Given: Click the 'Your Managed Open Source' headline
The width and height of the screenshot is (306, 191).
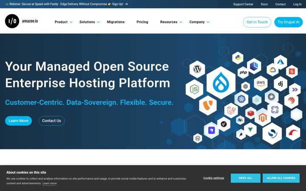Looking at the screenshot, I should (x=87, y=67).
